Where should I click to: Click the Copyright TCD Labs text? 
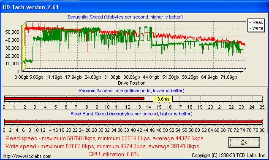pos(229,155)
